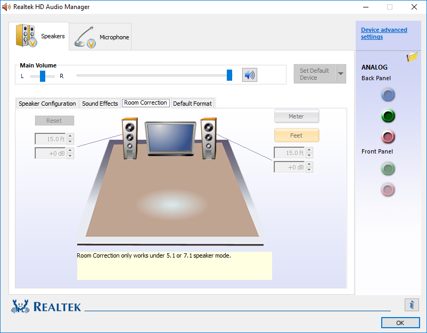Click the right speaker +0 dB gain field
This screenshot has width=427, height=333.
pos(289,167)
